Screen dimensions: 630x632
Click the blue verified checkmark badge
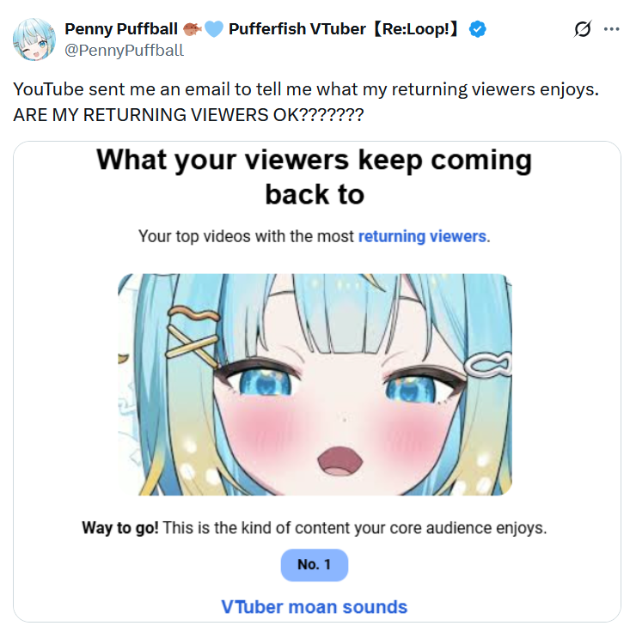pos(478,29)
